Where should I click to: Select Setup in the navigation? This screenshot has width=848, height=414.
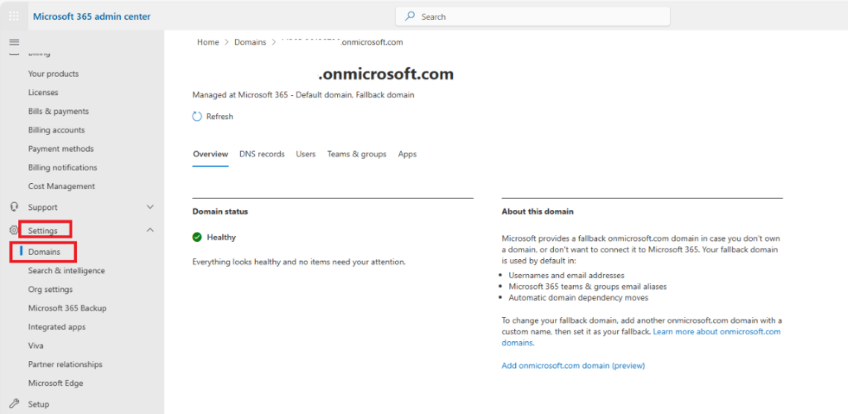pyautogui.click(x=39, y=404)
